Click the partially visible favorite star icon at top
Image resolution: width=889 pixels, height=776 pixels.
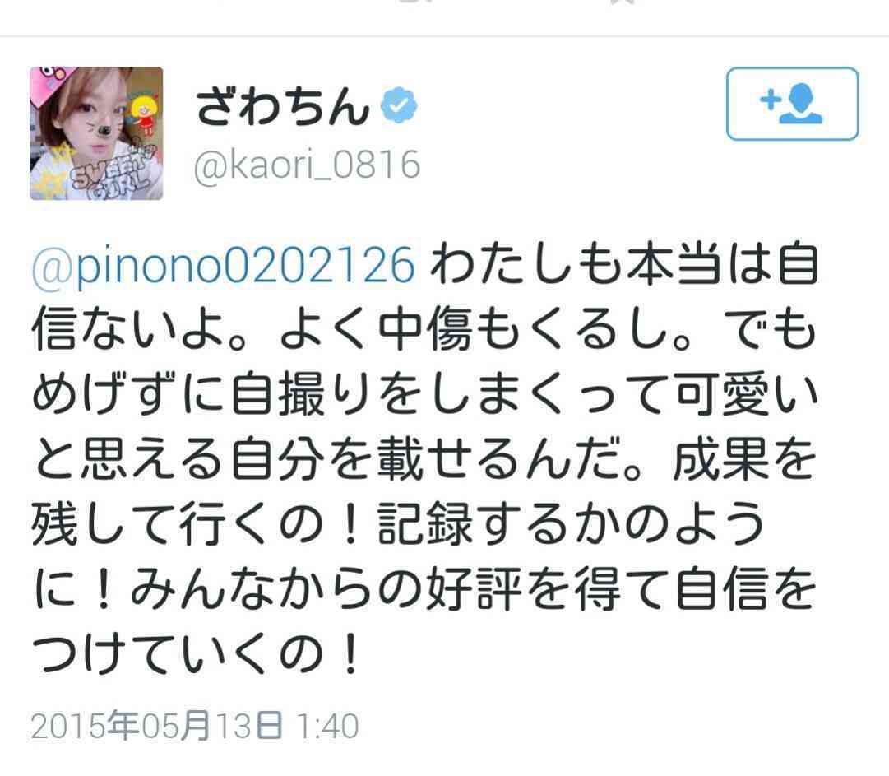pos(622,2)
